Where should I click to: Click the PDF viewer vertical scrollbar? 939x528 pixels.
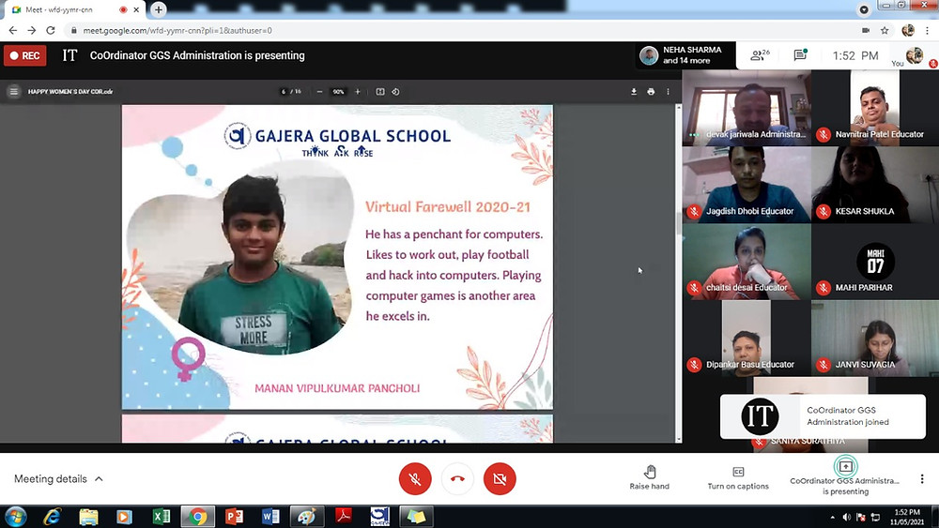click(679, 273)
